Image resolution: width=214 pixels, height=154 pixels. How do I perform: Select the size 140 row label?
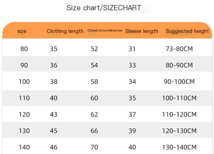click(x=24, y=147)
